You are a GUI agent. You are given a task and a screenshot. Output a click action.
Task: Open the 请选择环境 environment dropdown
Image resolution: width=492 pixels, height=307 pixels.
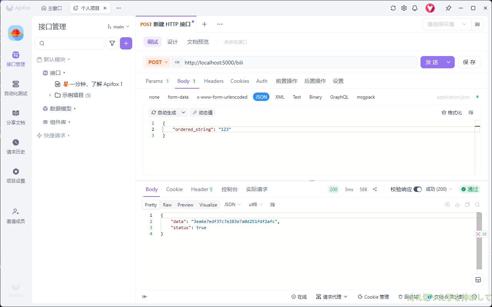447,24
